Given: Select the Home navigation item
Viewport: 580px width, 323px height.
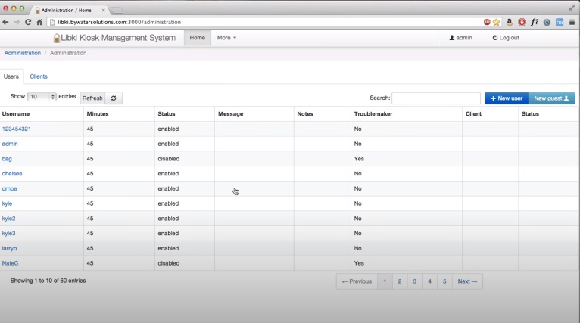Looking at the screenshot, I should pyautogui.click(x=197, y=38).
